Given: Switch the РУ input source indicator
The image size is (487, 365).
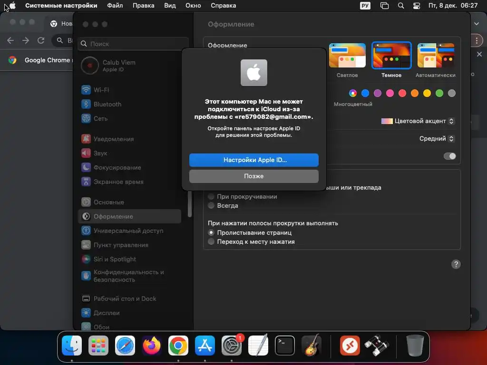Looking at the screenshot, I should pyautogui.click(x=365, y=6).
